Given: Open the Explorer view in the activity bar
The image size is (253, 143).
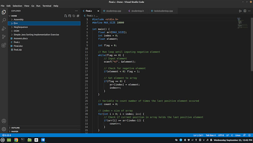Looking at the screenshot, I should pos(4,12).
